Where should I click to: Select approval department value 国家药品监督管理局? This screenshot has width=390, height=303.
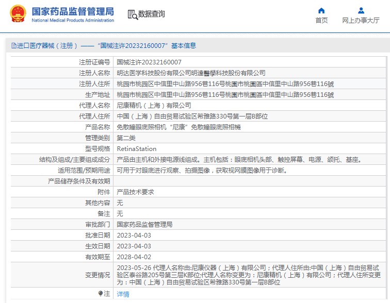click(x=144, y=225)
